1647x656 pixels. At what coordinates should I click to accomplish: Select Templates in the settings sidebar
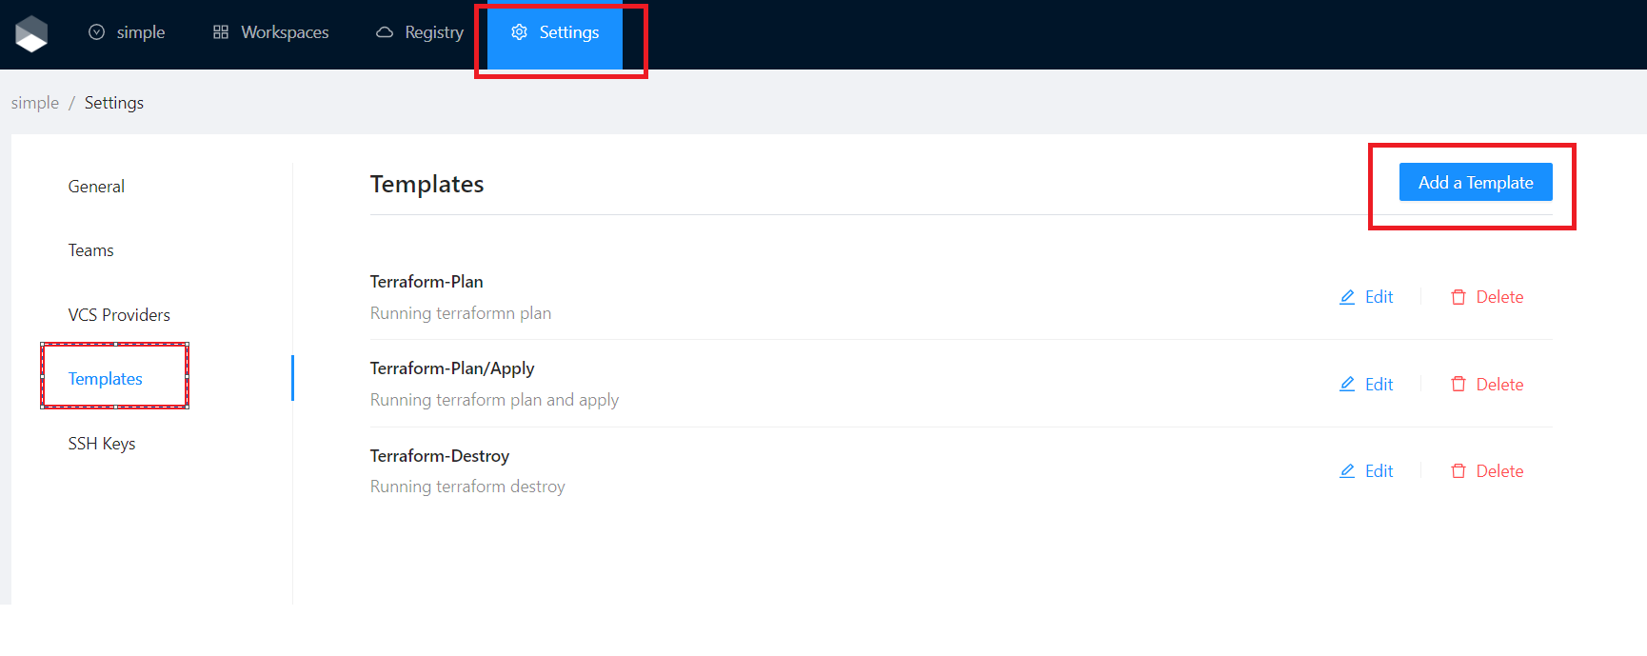point(106,379)
